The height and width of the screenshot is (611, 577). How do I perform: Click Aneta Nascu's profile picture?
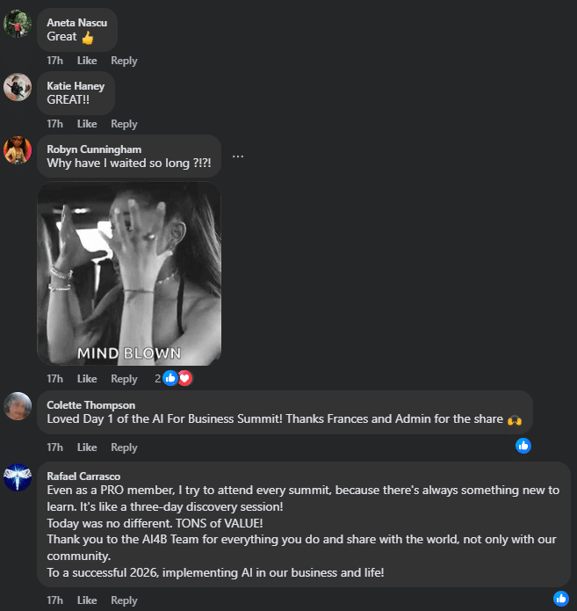18,24
